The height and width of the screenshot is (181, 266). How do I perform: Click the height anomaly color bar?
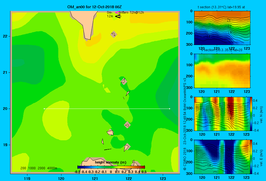(x=111, y=167)
